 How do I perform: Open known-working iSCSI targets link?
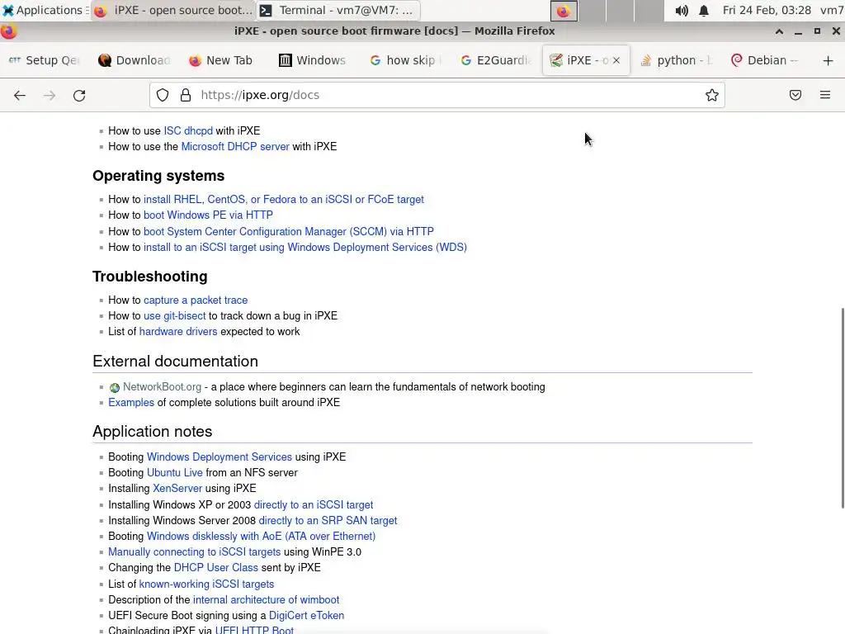point(206,584)
